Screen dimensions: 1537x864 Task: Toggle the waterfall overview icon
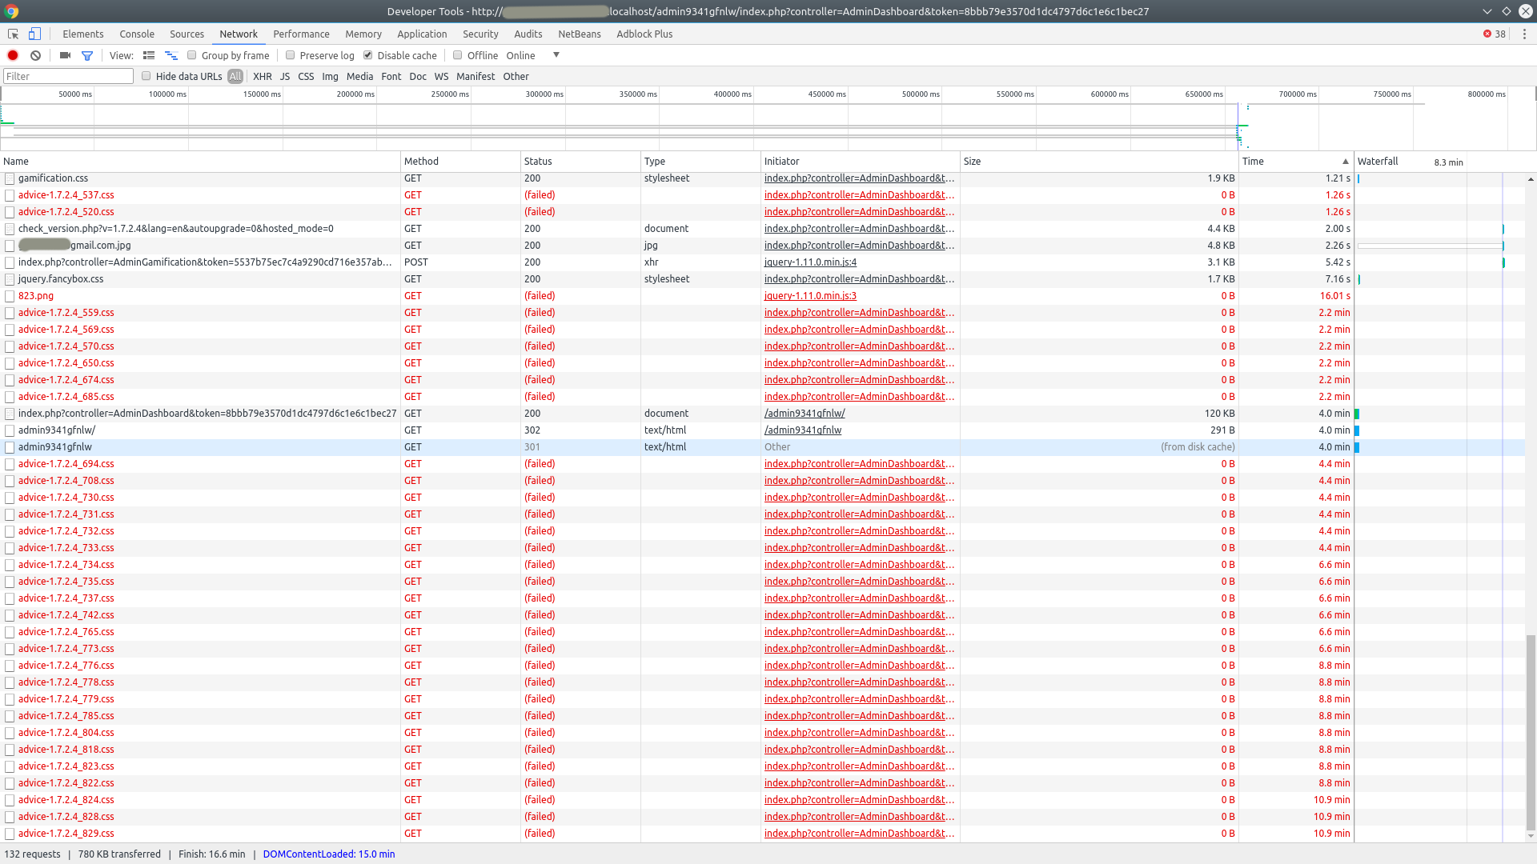click(x=171, y=55)
